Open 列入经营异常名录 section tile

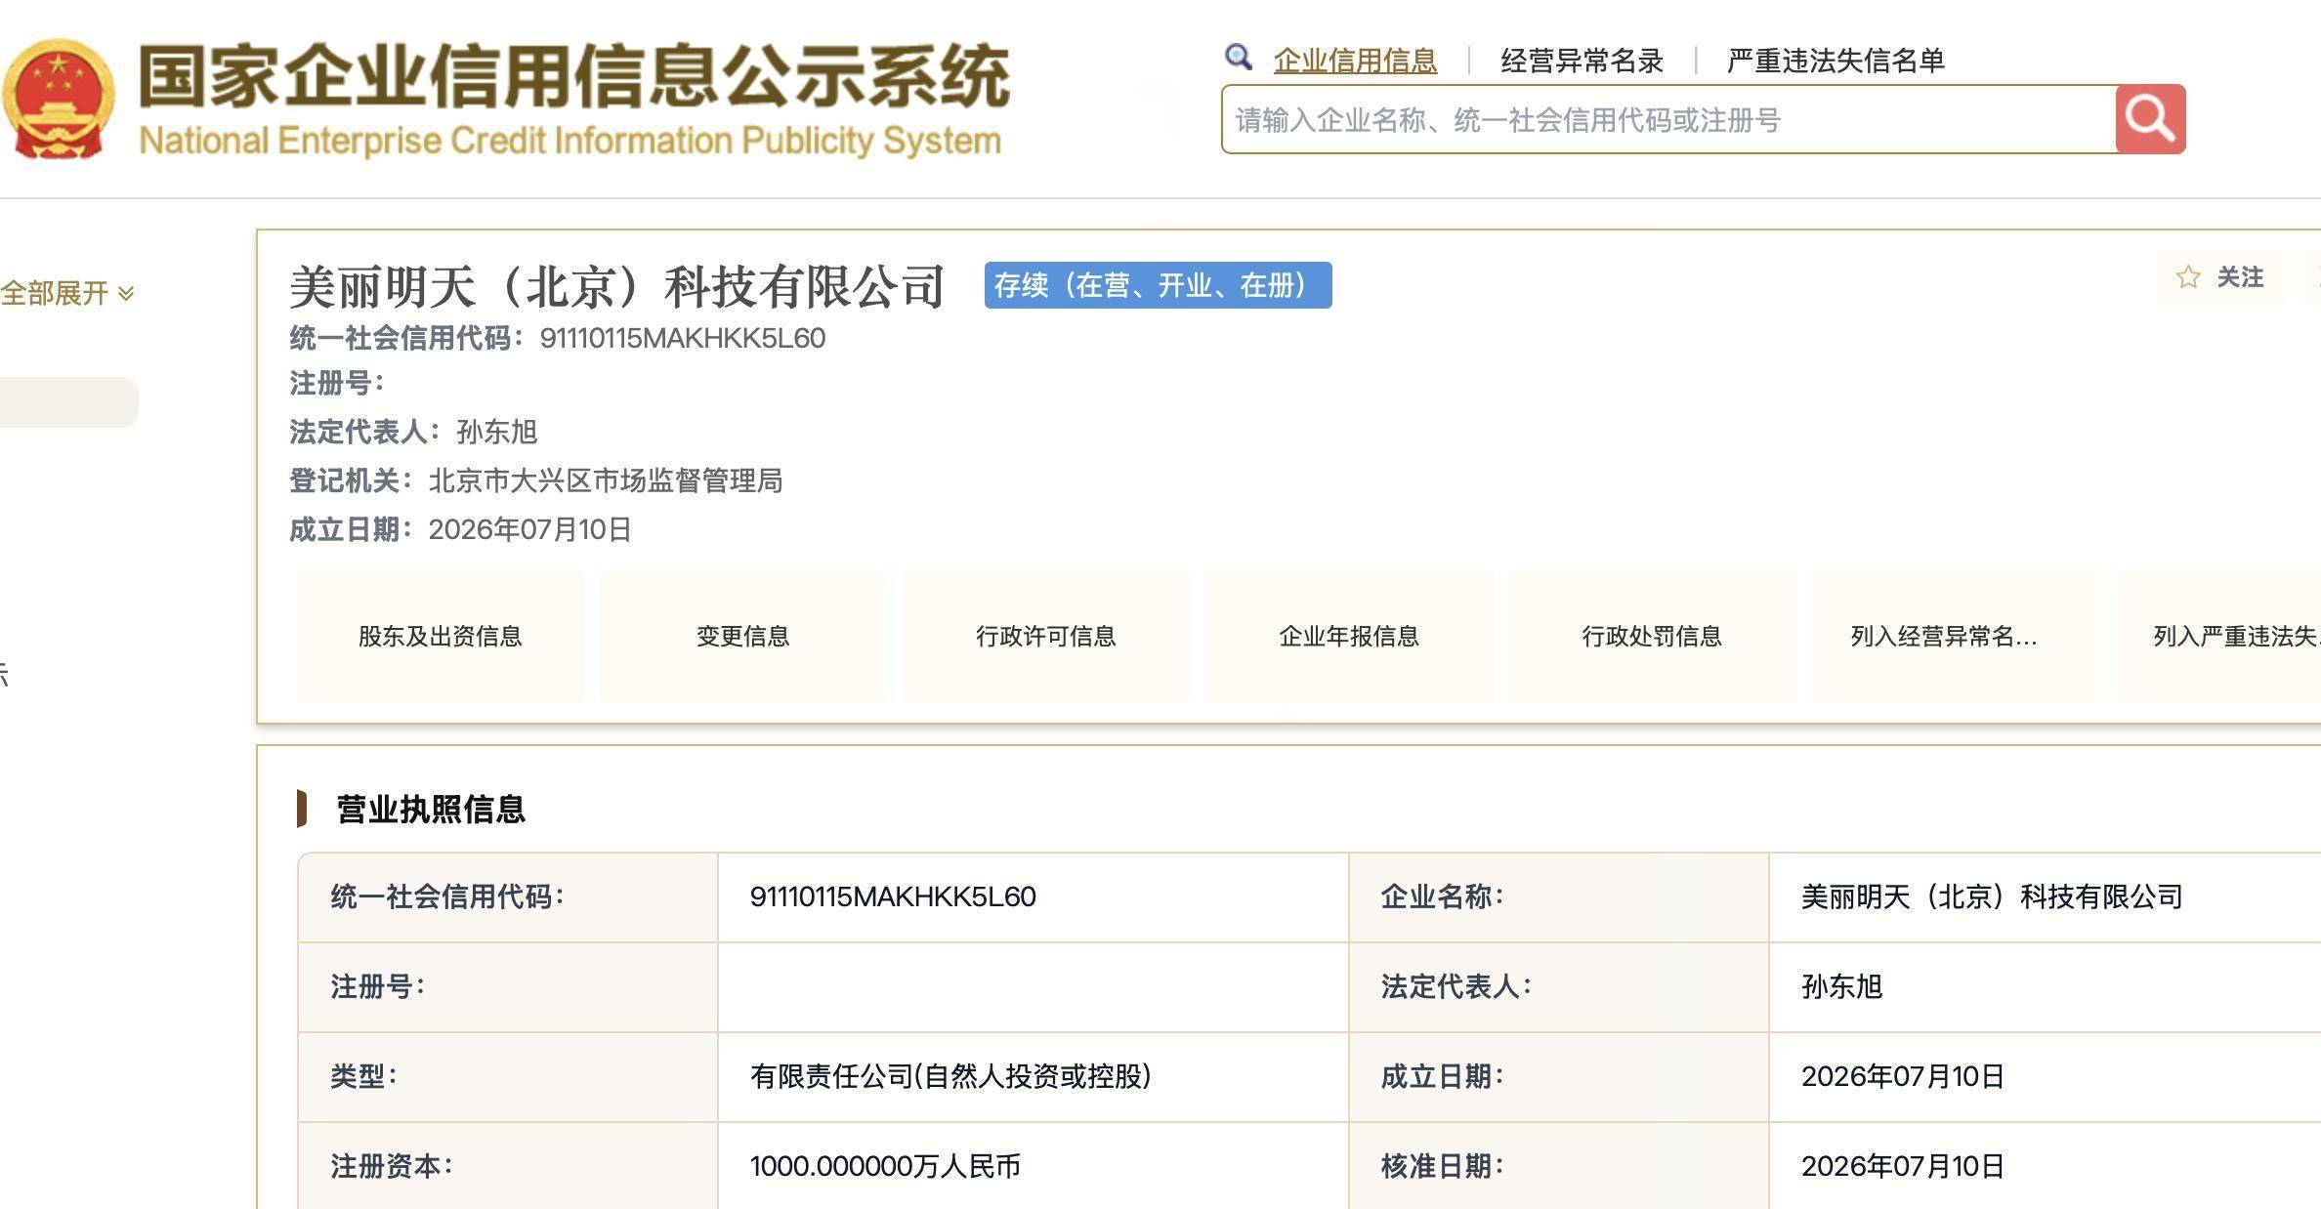[1955, 637]
